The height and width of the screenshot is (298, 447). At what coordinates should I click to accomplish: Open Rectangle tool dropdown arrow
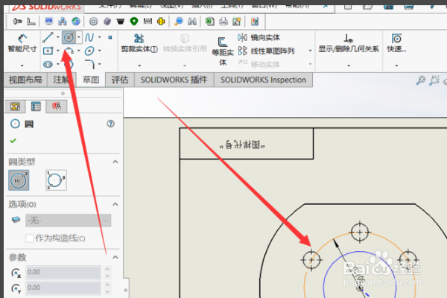[58, 51]
